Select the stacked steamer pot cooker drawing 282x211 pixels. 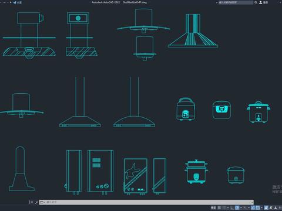click(x=196, y=172)
